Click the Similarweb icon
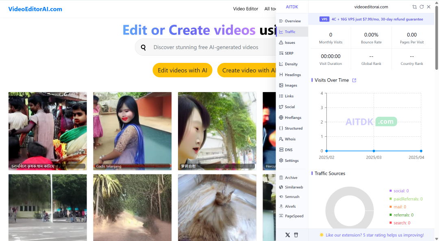This screenshot has width=439, height=241. pos(281,187)
